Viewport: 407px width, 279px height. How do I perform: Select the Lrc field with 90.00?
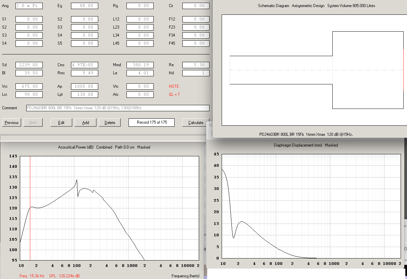pyautogui.click(x=29, y=94)
